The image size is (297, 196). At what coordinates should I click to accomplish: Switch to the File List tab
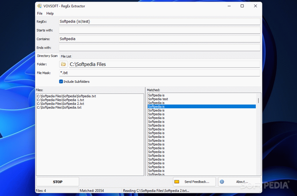(x=66, y=56)
